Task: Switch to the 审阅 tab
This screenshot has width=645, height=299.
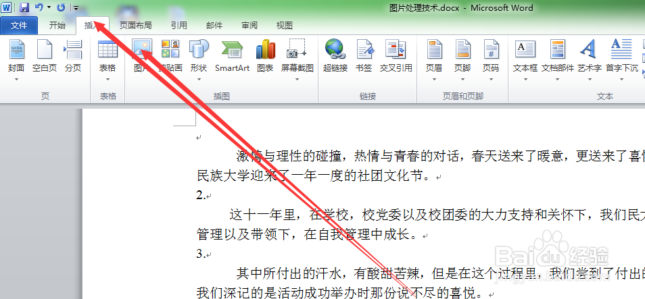Action: click(x=249, y=26)
